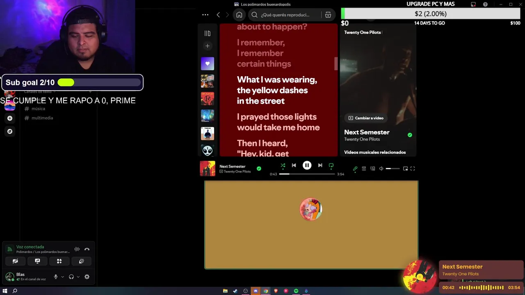The image size is (525, 295).
Task: Open Spotify Browse icon in search bar
Action: (328, 15)
